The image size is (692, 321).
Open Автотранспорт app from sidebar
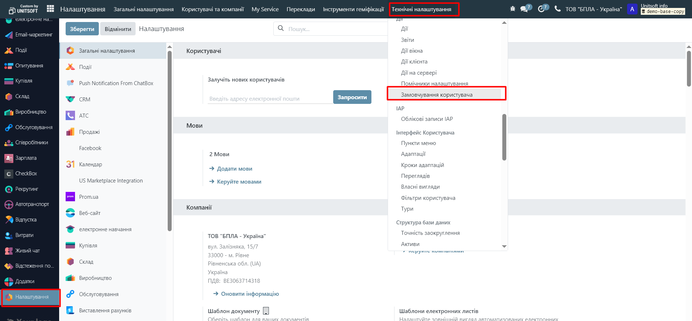click(x=32, y=204)
